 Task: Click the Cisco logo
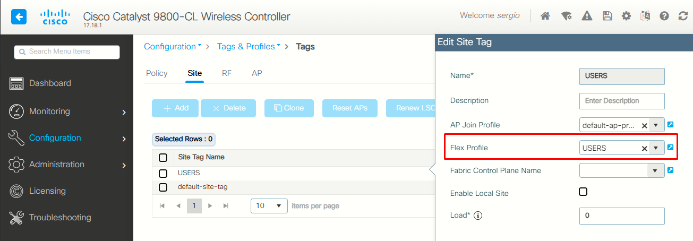tap(54, 17)
